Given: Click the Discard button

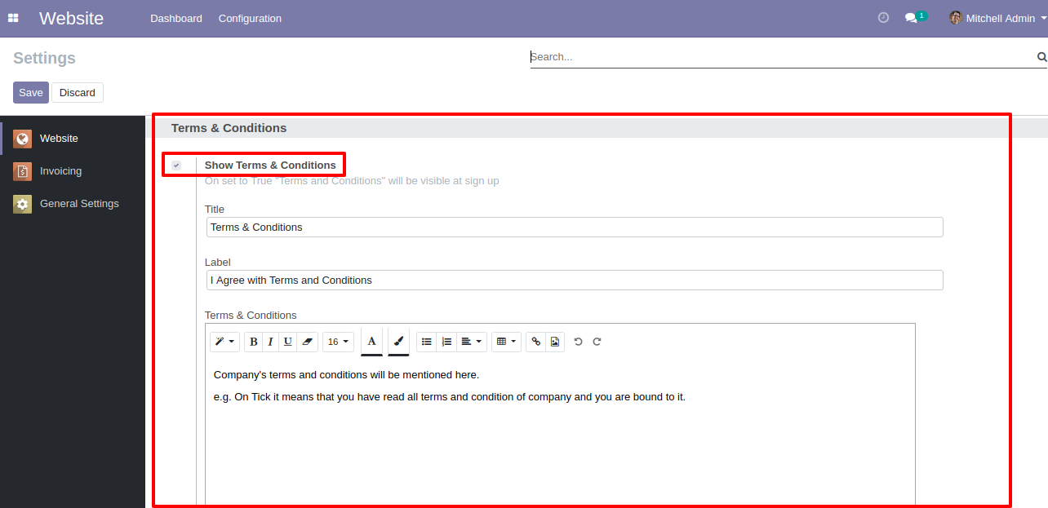Looking at the screenshot, I should 78,92.
